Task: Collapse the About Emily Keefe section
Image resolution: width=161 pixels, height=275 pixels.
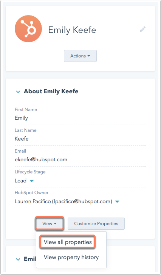Action: [18, 92]
